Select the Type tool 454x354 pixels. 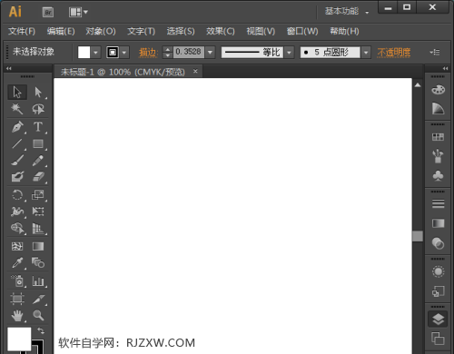coord(38,127)
